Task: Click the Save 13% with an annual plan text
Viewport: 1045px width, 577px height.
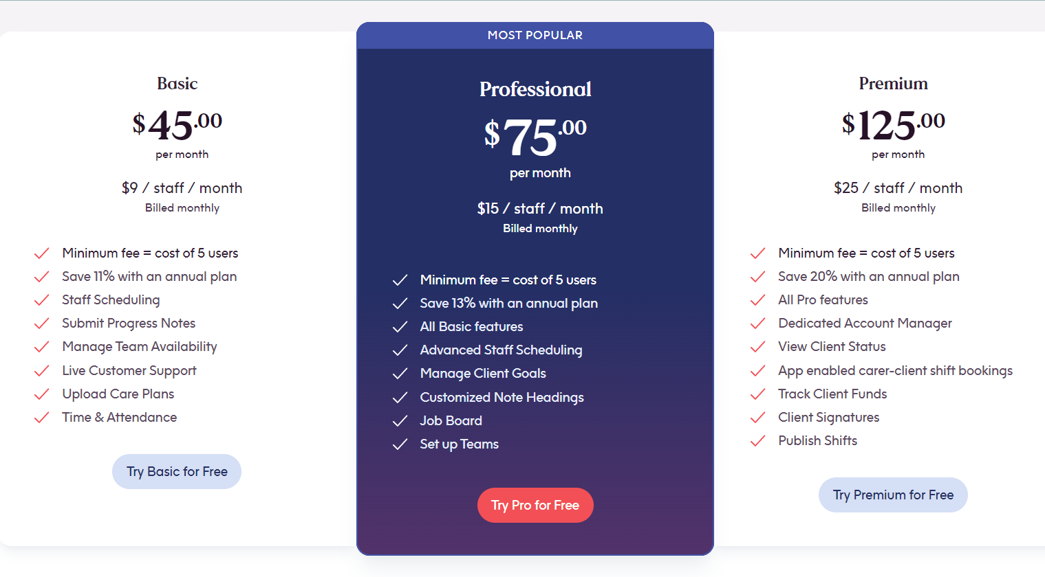Action: pyautogui.click(x=509, y=304)
